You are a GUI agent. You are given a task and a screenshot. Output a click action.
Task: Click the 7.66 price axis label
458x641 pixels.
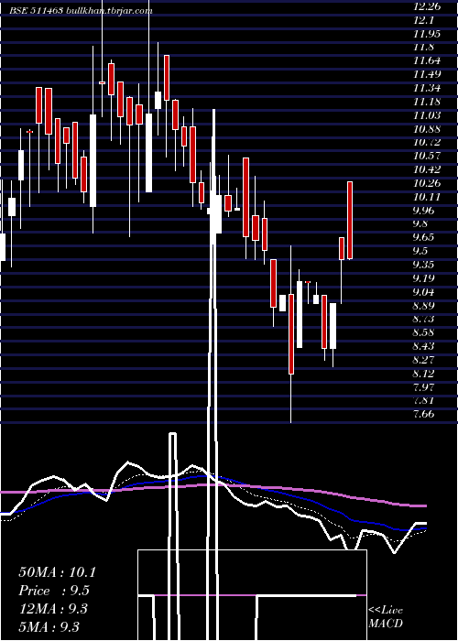point(423,414)
